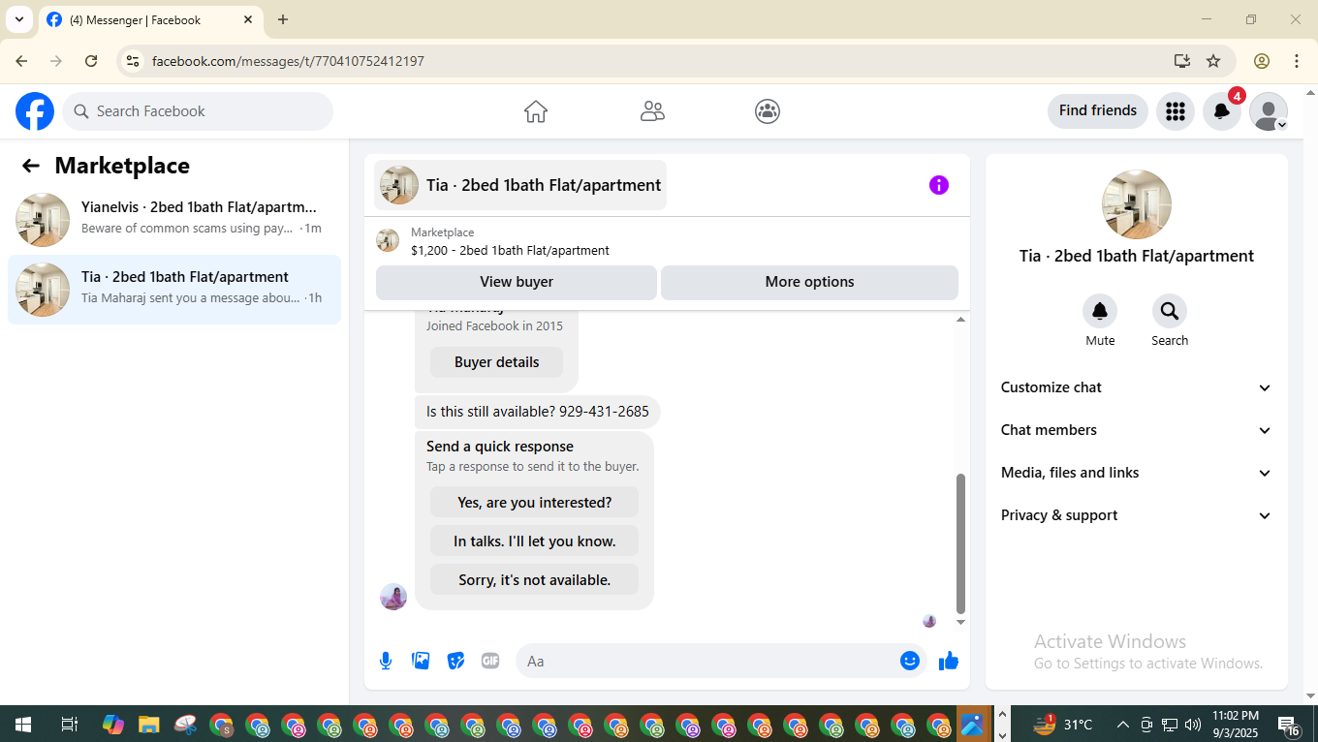1318x742 pixels.
Task: Click the chat scrollbar up arrow
Action: point(960,320)
